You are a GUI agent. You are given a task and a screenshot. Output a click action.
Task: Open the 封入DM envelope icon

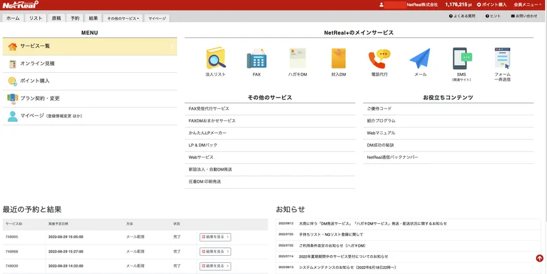(338, 59)
